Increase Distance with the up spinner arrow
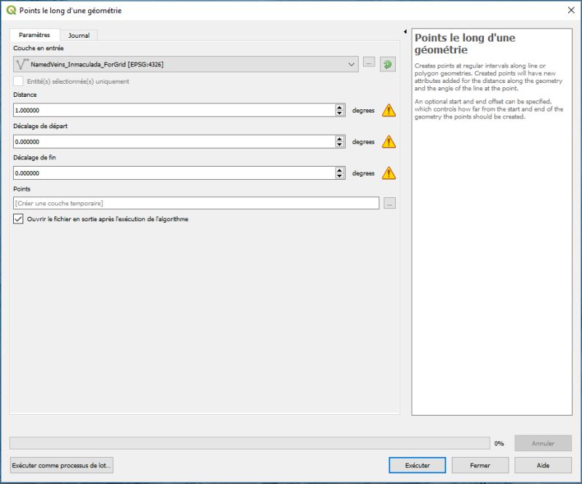 pyautogui.click(x=339, y=108)
